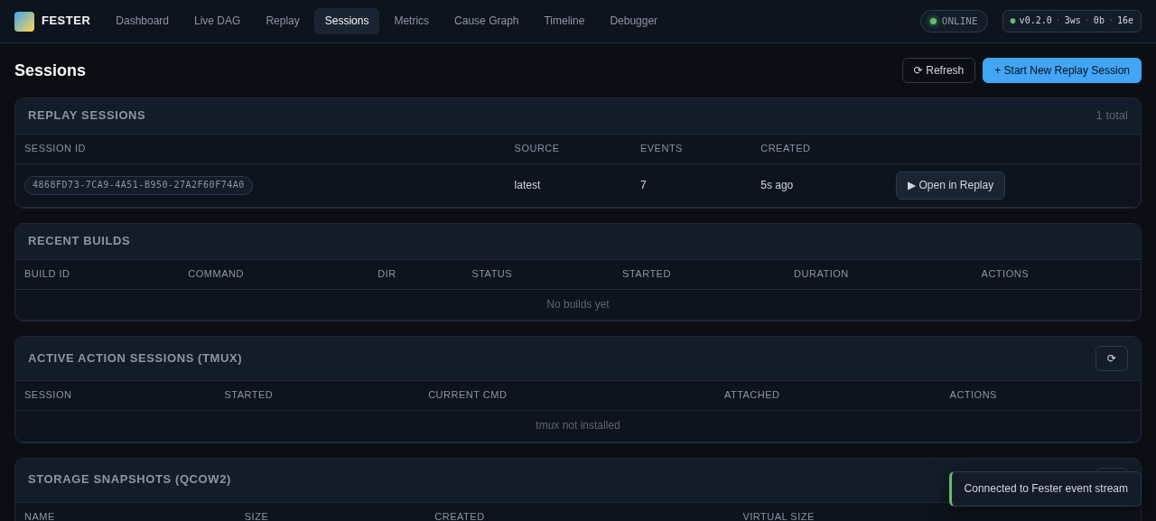Click the v0.2.0 version stats badge
Screen dimensions: 1156x521
click(x=1072, y=21)
